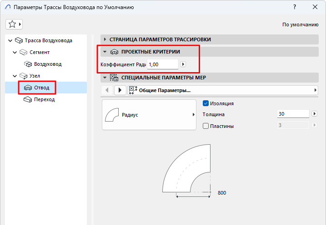Select Трасса Воздуховода in the tree
The height and width of the screenshot is (225, 326).
(49, 40)
